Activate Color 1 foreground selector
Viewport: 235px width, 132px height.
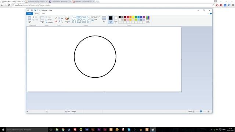click(x=111, y=19)
